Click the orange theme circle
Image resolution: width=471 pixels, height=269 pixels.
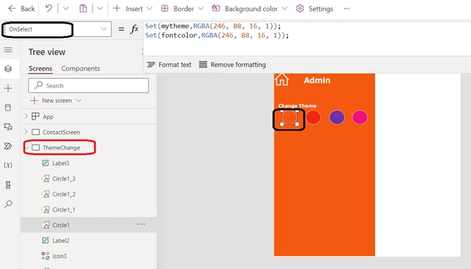(289, 117)
